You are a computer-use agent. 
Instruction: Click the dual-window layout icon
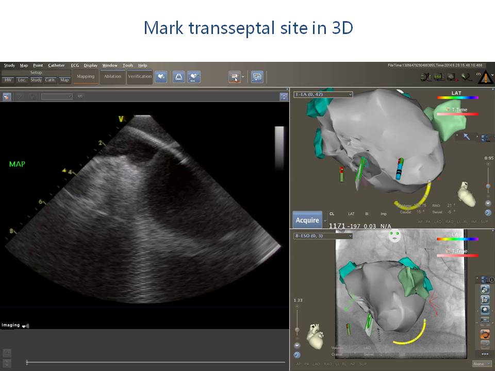tap(257, 77)
